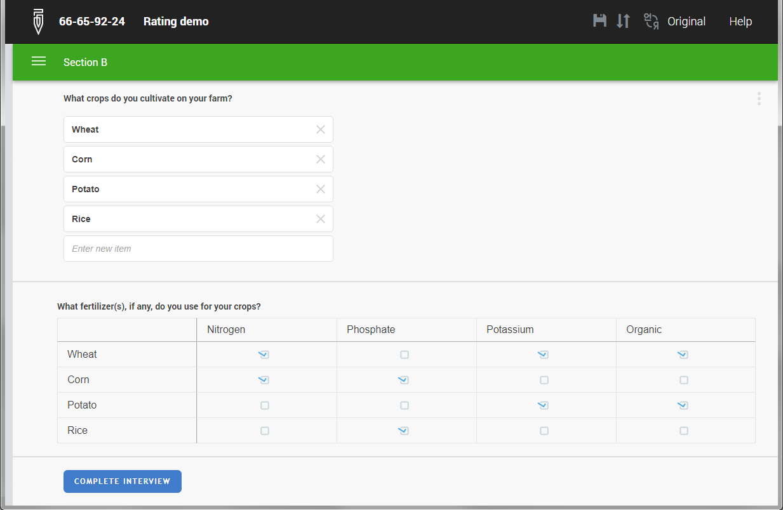783x510 pixels.
Task: Click the translation language icon
Action: point(651,21)
